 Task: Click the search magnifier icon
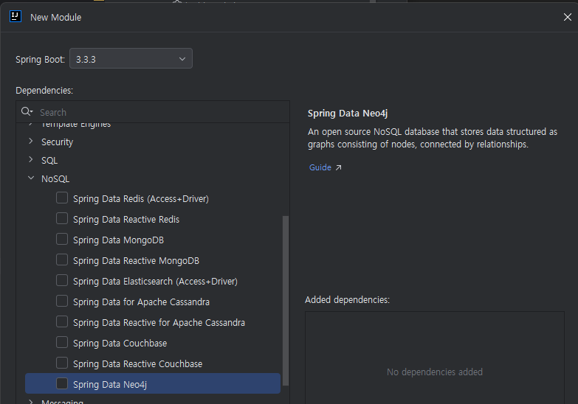click(x=27, y=111)
